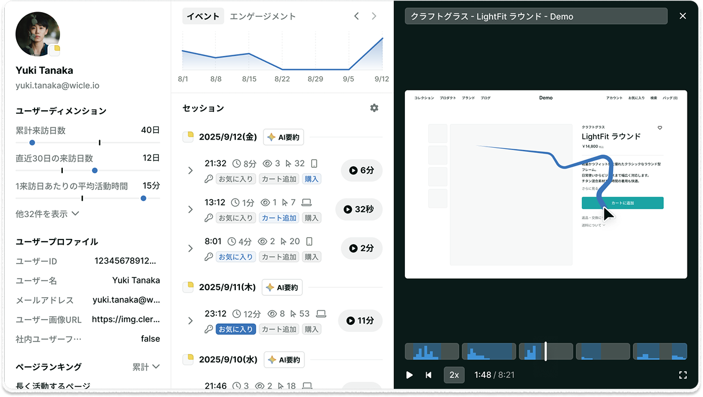
Task: Click replay title field クラフトグラス - LightFit
Action: 536,16
